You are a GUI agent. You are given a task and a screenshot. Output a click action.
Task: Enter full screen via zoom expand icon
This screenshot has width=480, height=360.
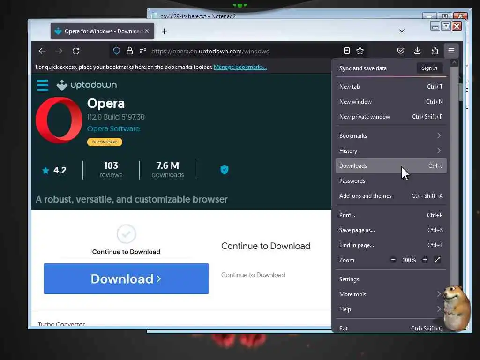(437, 260)
